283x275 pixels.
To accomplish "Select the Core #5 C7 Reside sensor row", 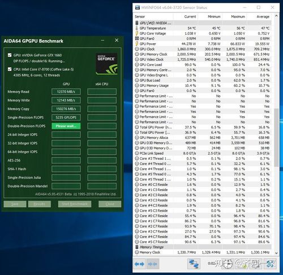I will 203,242.
